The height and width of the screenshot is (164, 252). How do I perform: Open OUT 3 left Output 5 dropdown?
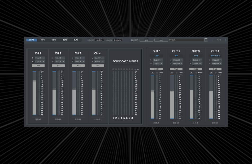(x=197, y=60)
